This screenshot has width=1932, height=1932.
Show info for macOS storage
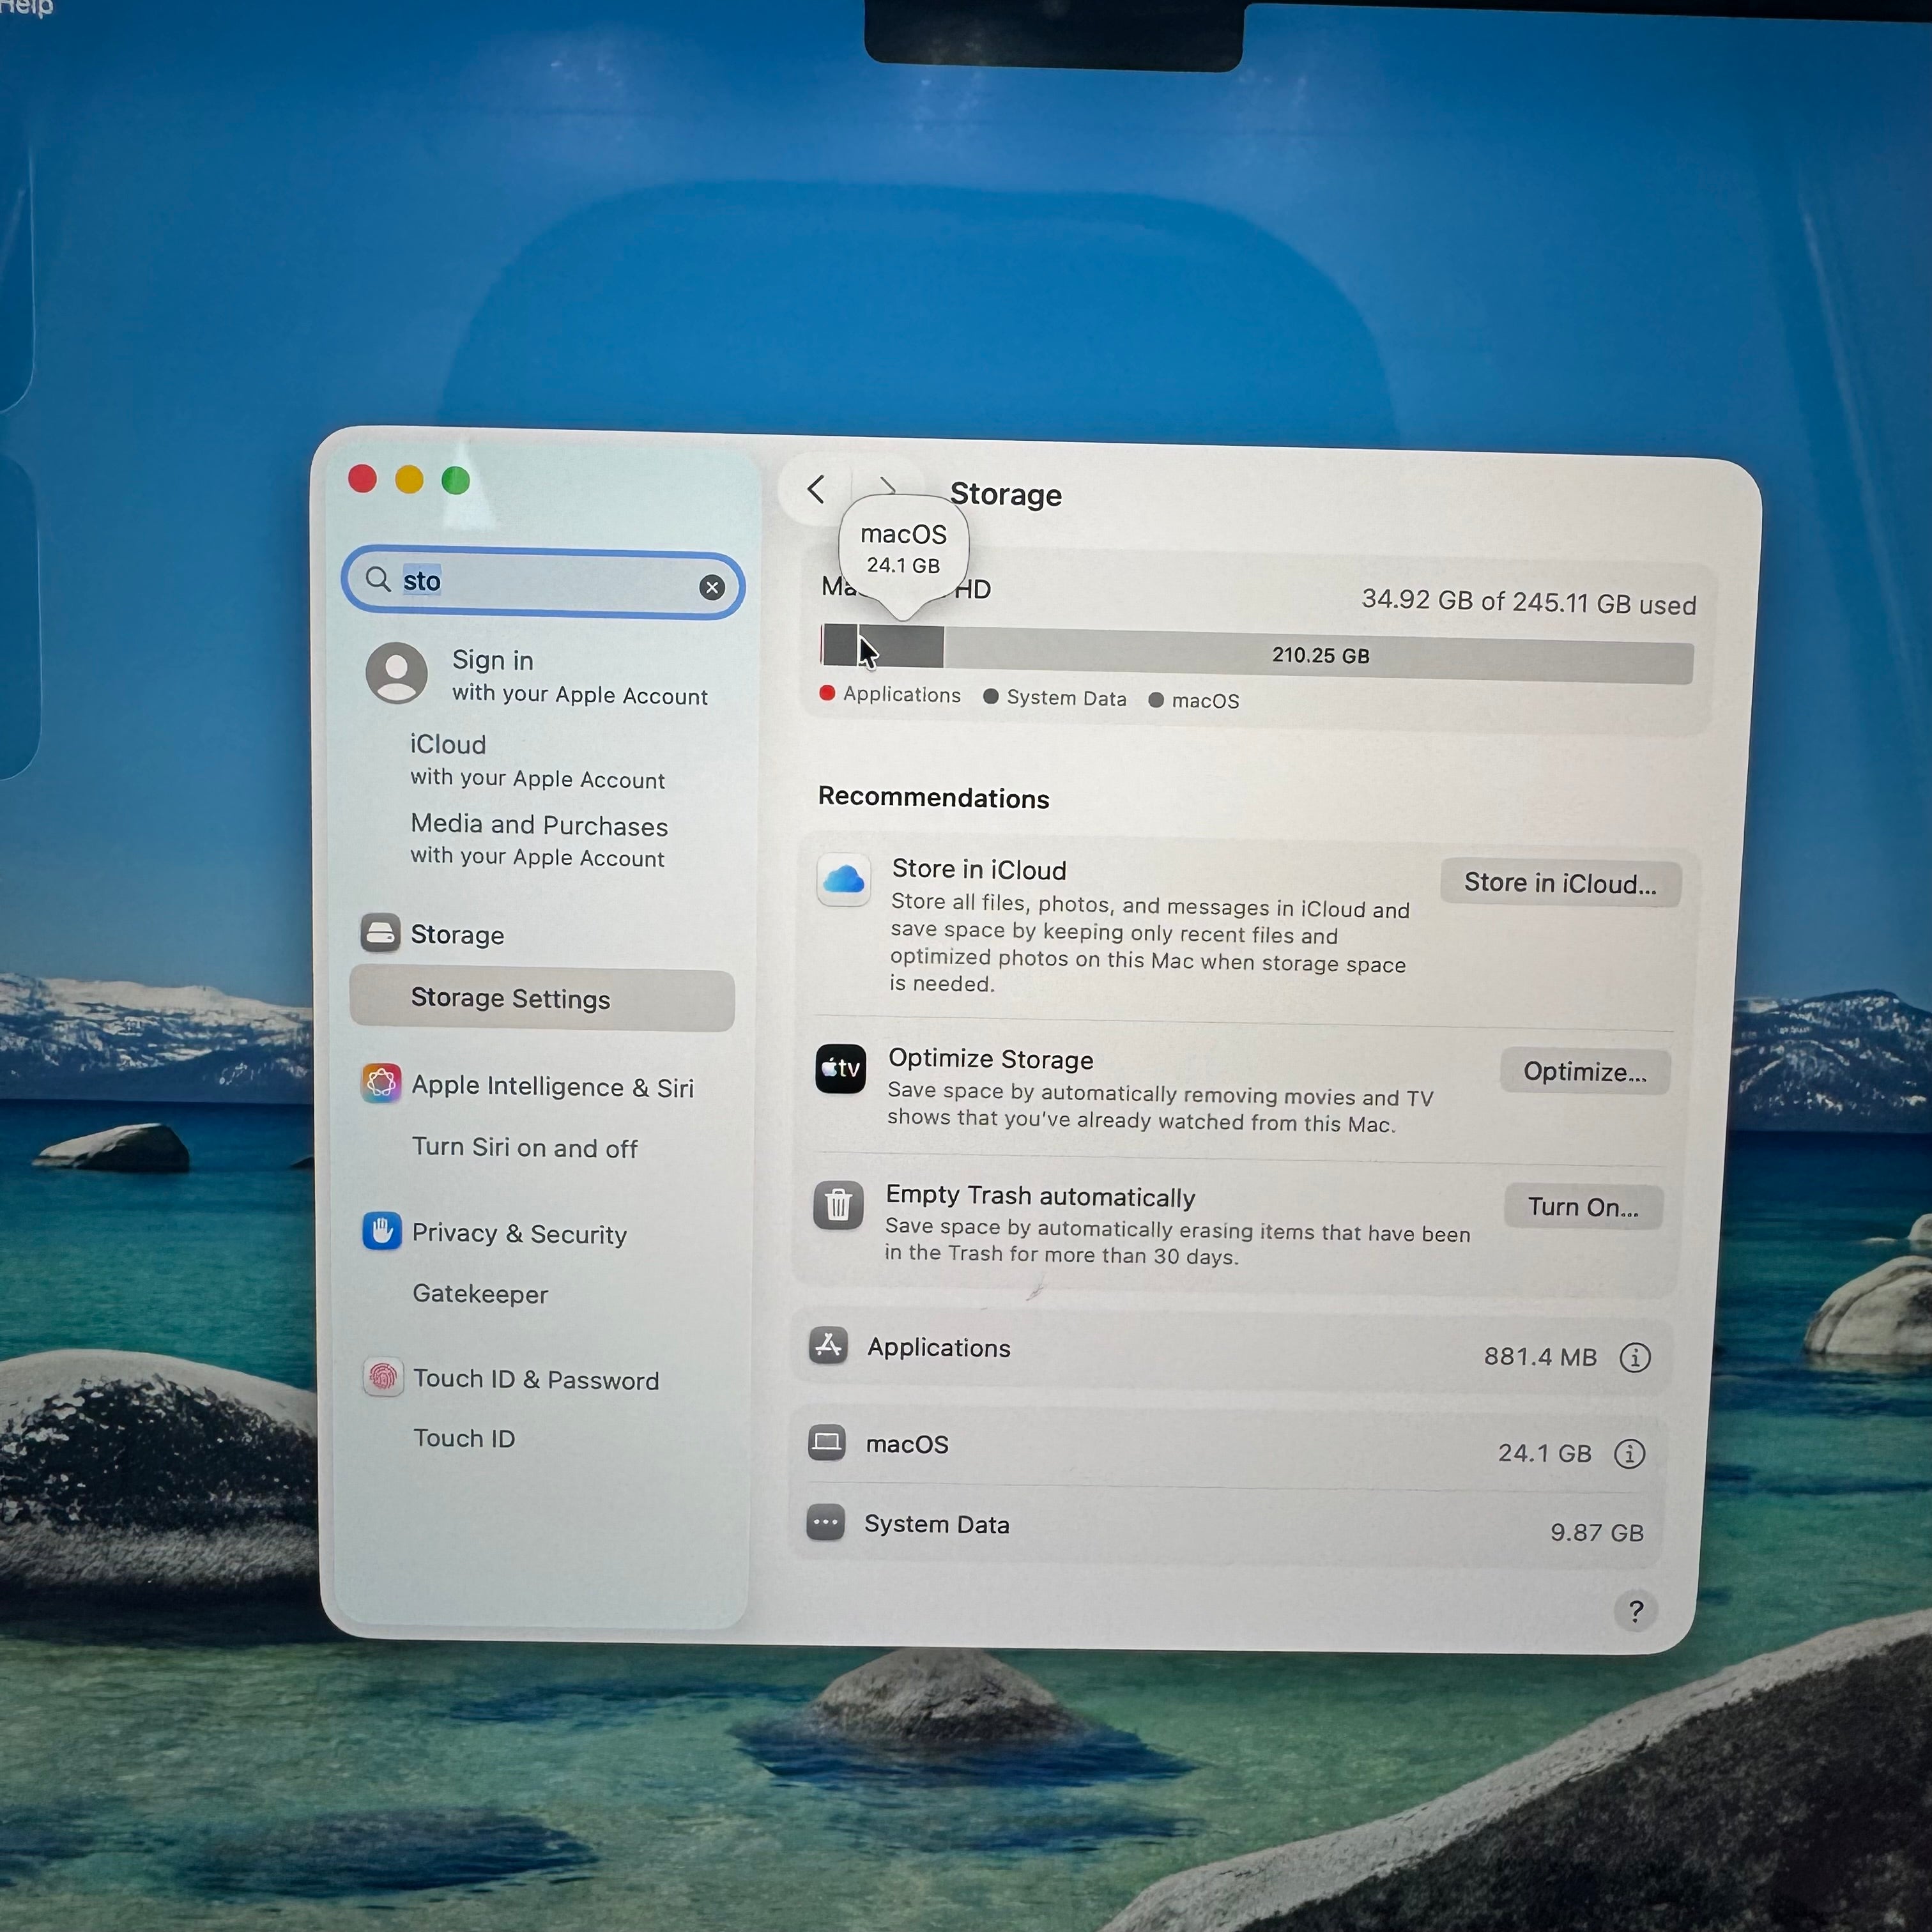(1630, 1453)
